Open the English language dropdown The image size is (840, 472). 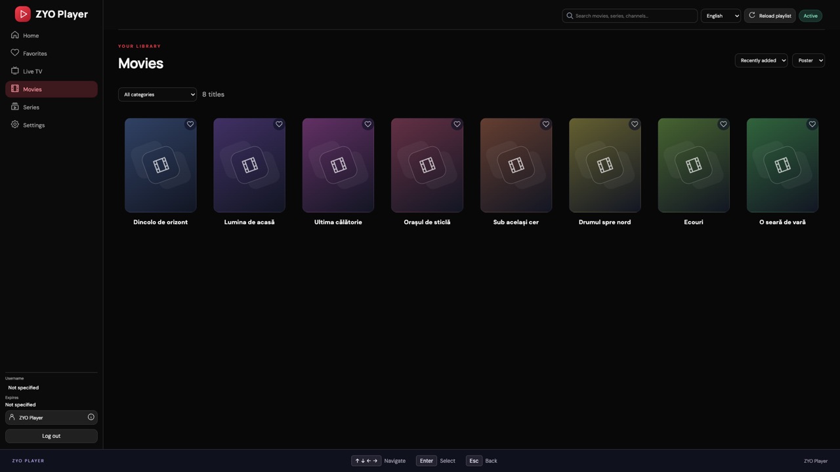721,16
